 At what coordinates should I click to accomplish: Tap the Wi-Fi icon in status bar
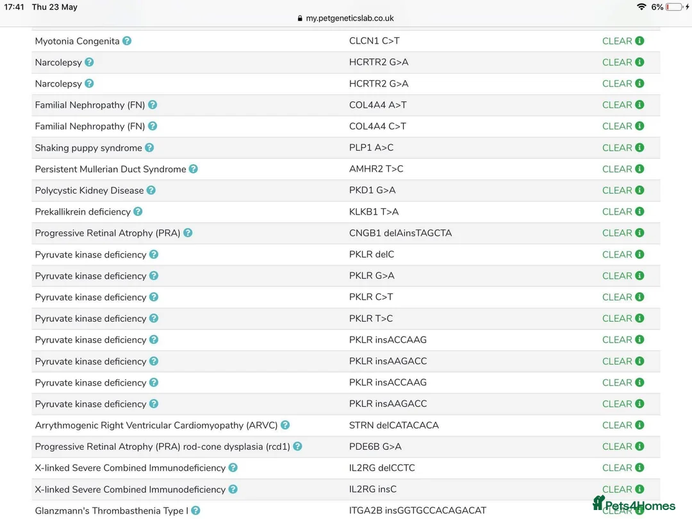[x=641, y=7]
